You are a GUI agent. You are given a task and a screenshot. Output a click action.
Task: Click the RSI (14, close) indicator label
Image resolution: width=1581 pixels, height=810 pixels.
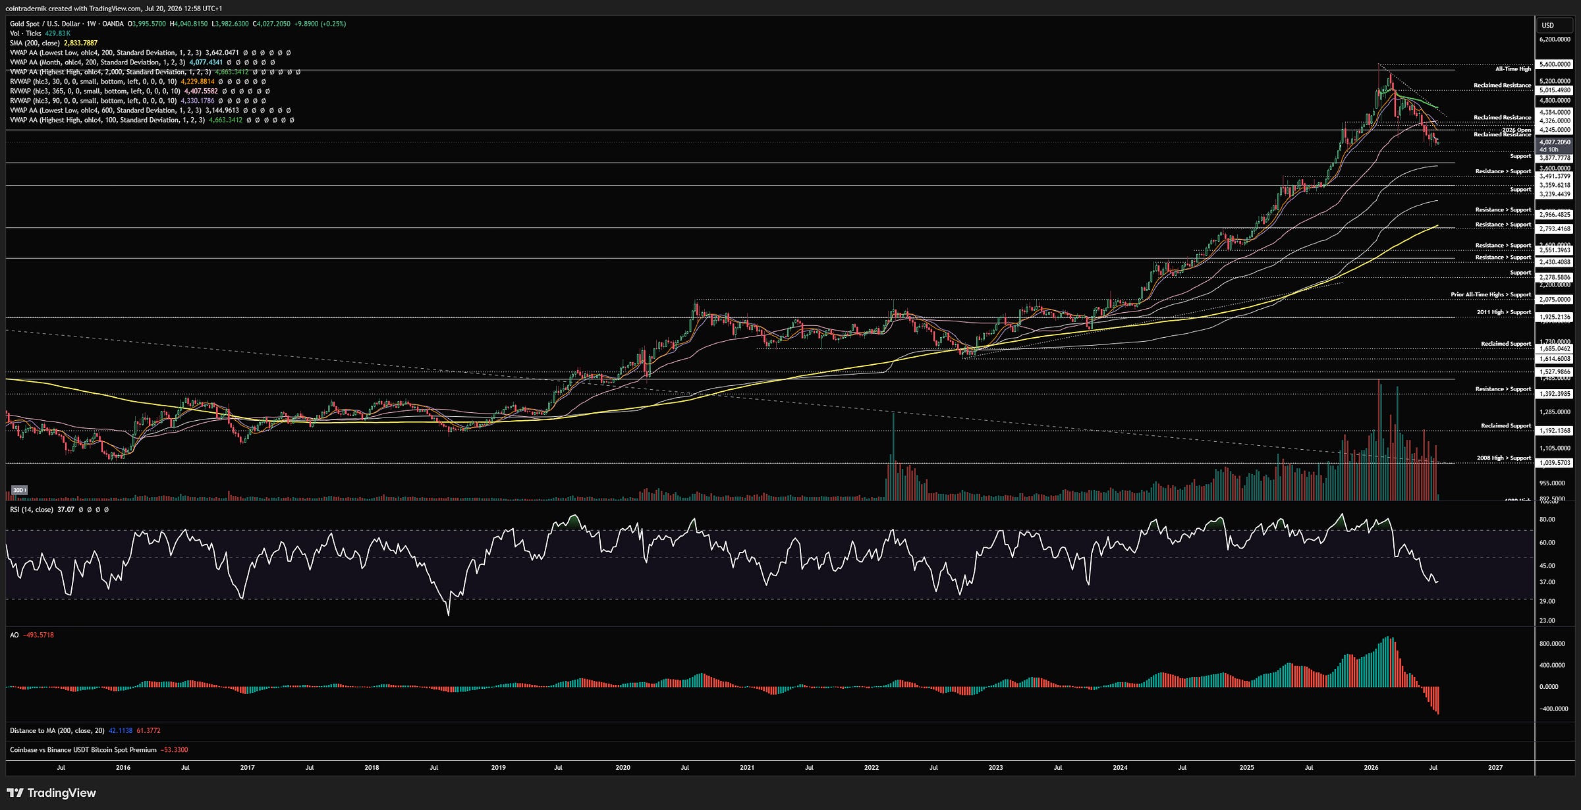(x=32, y=510)
